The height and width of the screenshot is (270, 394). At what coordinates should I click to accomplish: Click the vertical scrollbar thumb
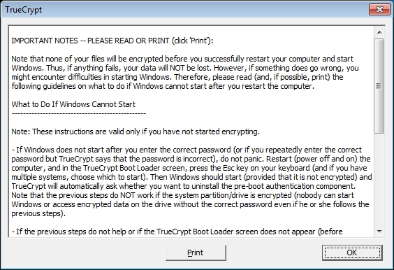[x=379, y=86]
